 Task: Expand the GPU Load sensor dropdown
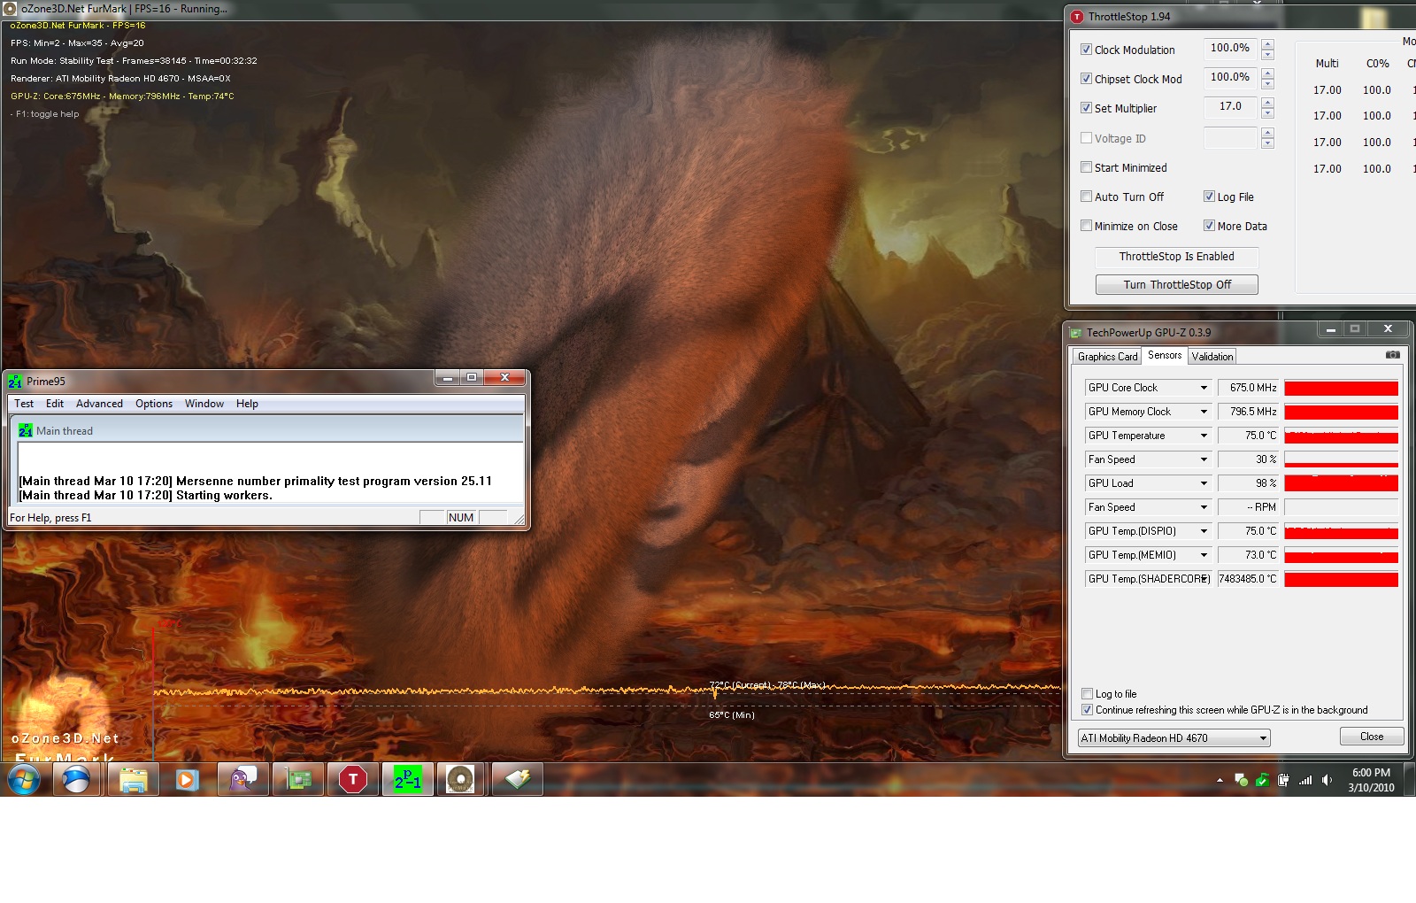click(1204, 483)
